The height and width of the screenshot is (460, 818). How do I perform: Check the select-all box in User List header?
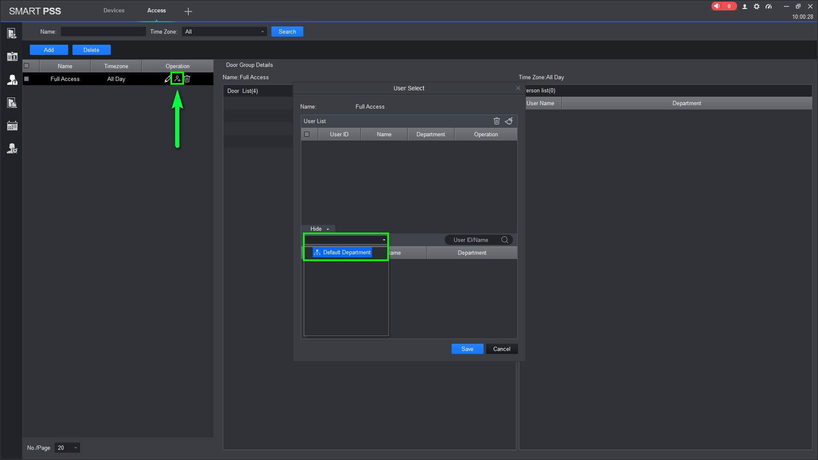(307, 134)
